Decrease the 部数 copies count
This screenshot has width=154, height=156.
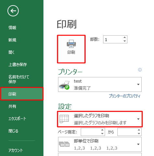click(124, 41)
